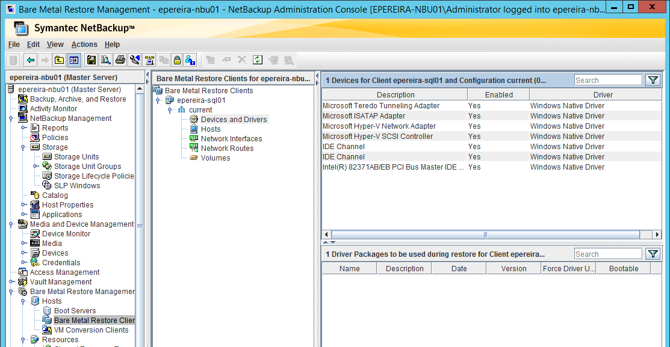
Task: Collapse Media and Device Management node
Action: coord(11,224)
